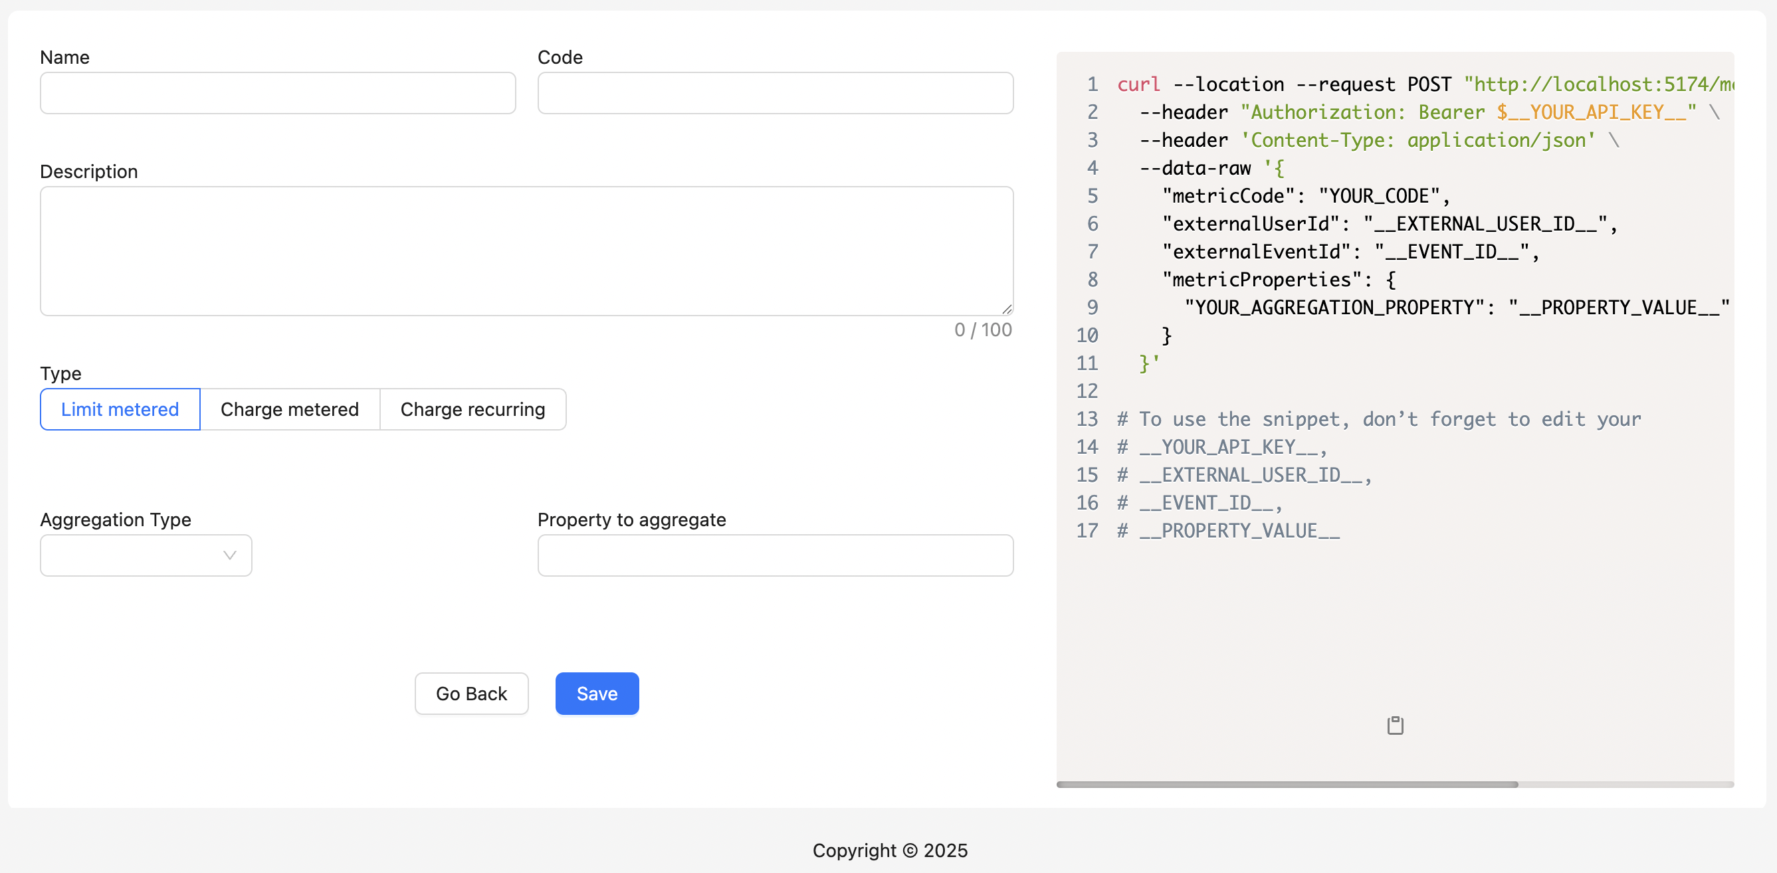Click line number 9 in the snippet
The height and width of the screenshot is (873, 1777).
pos(1092,307)
